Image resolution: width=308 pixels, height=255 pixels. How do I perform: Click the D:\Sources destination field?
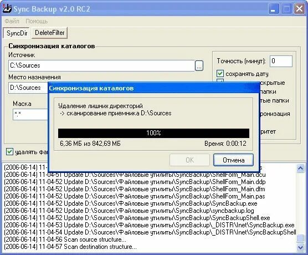click(x=28, y=88)
